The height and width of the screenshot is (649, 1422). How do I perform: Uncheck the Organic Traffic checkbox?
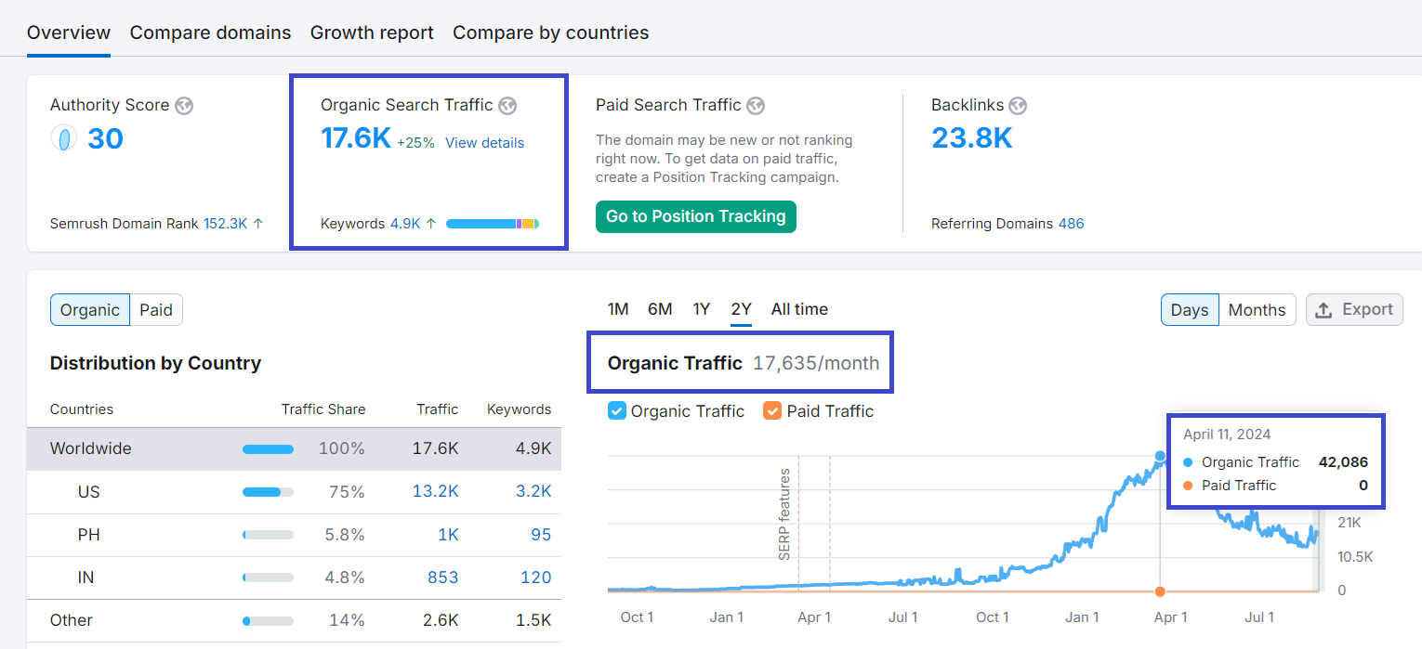[x=617, y=411]
